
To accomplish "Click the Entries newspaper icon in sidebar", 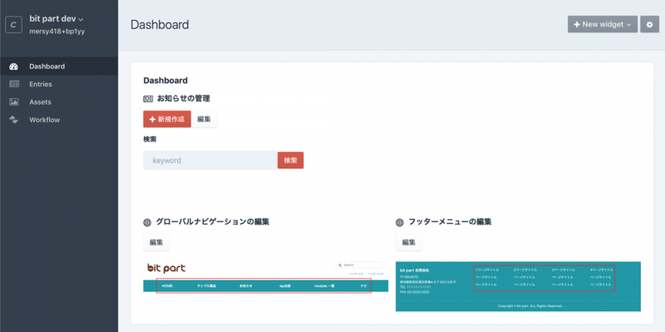I will point(13,84).
